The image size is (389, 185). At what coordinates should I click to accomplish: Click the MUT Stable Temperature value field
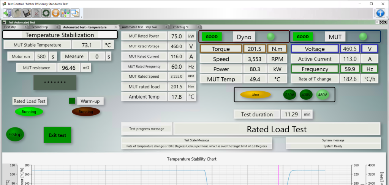87,45
